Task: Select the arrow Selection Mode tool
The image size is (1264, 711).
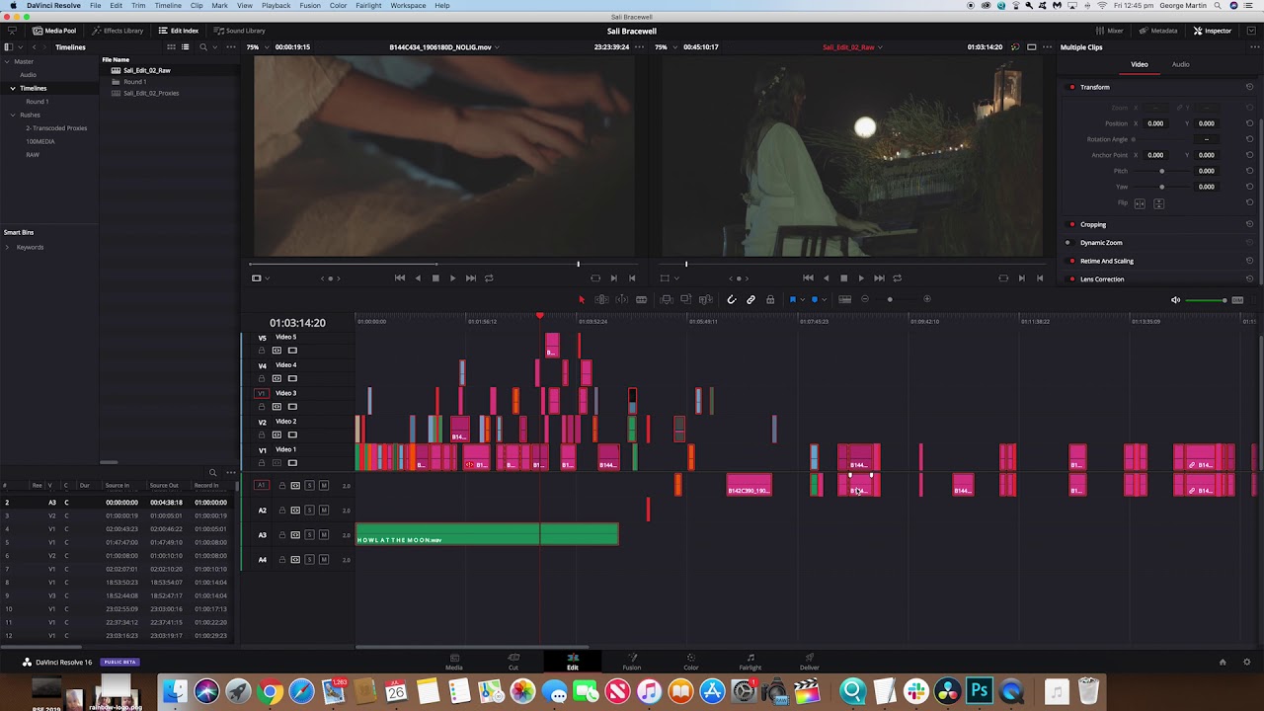Action: click(582, 299)
